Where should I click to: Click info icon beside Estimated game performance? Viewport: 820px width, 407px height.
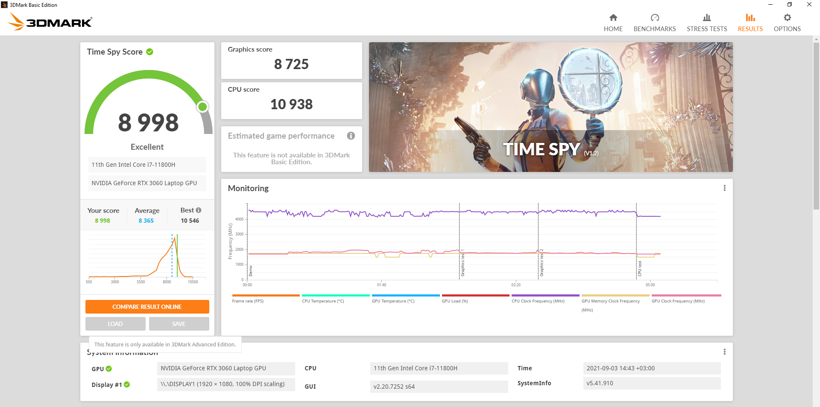(x=351, y=136)
